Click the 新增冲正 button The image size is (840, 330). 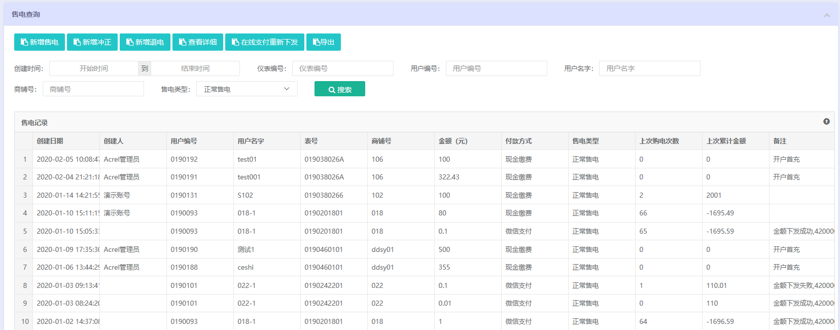tap(92, 42)
